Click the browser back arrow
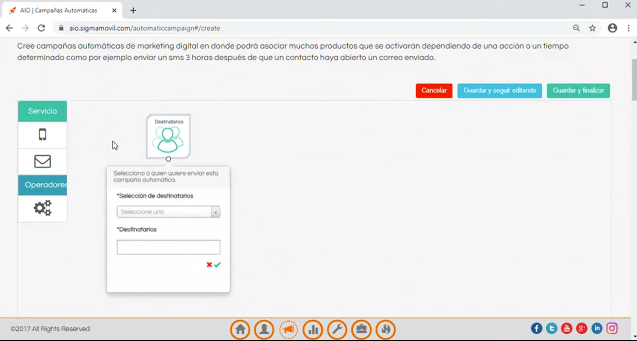The image size is (637, 341). coord(9,28)
